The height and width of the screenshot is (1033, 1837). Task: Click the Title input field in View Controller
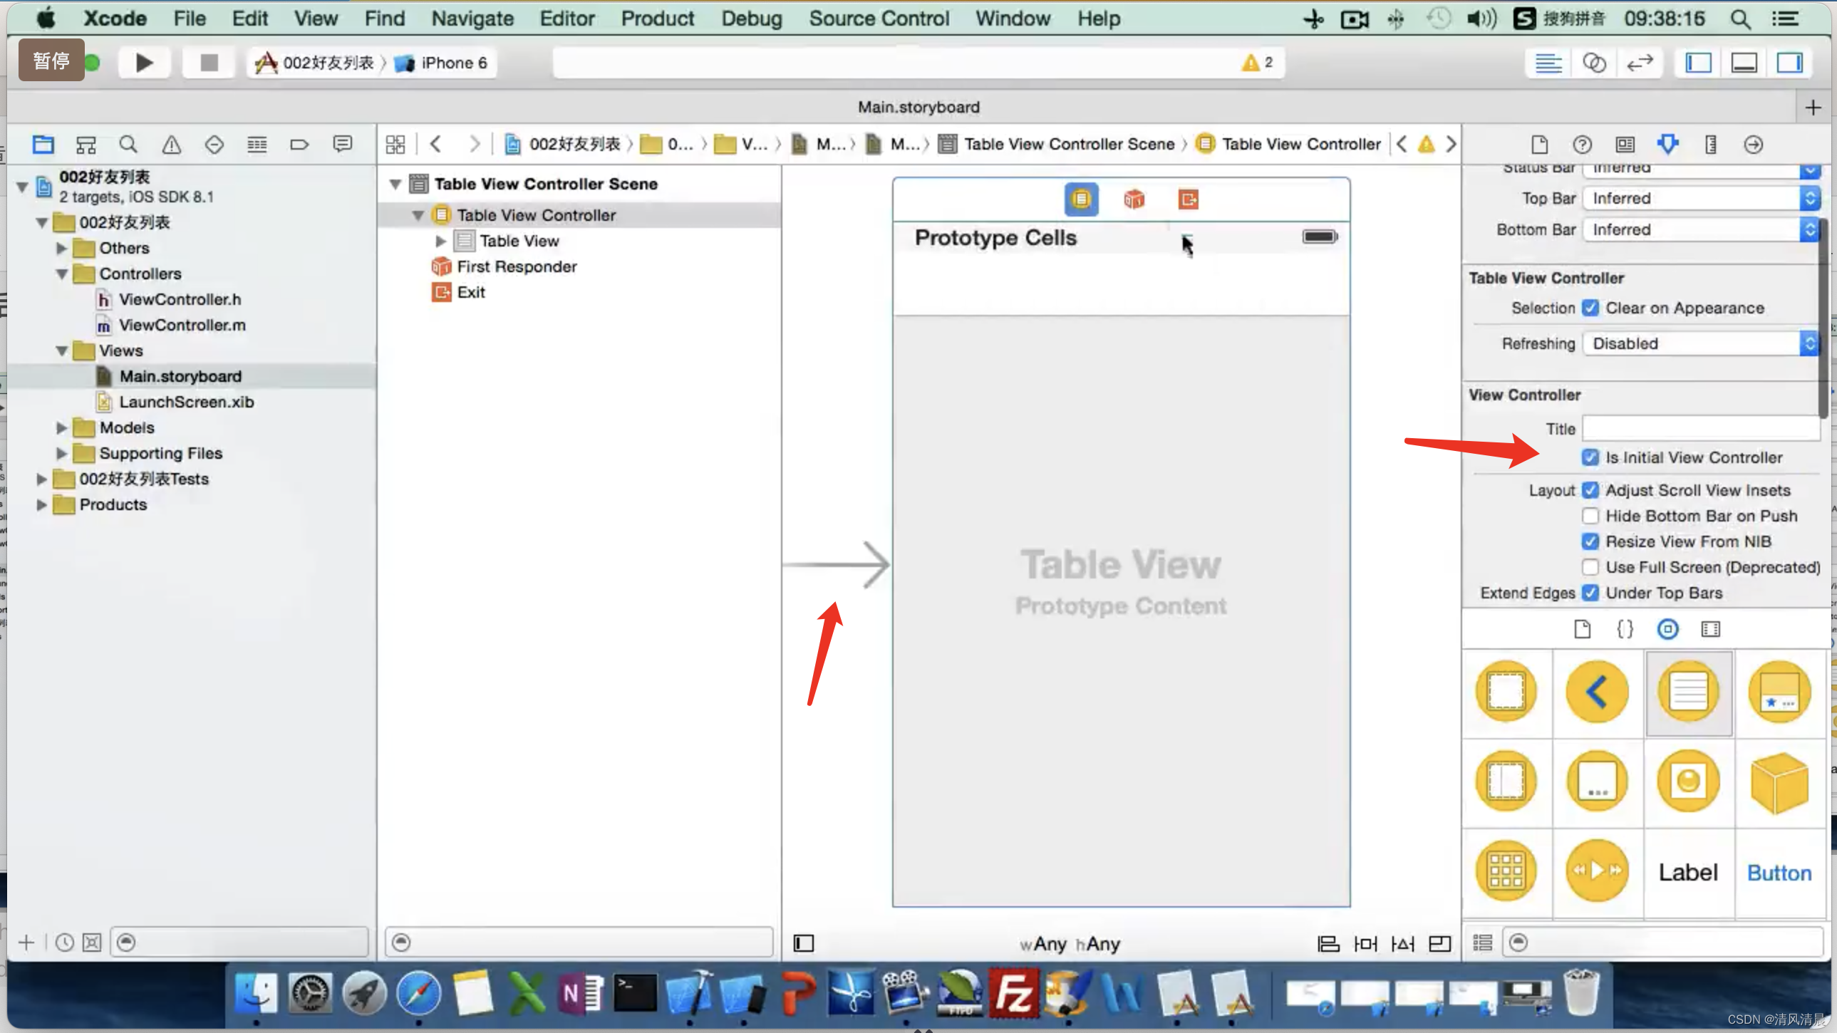1702,429
